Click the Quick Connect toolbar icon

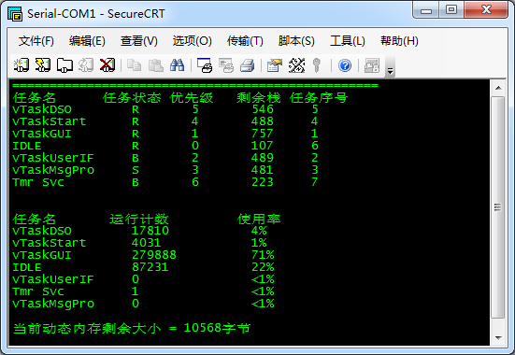click(x=21, y=65)
